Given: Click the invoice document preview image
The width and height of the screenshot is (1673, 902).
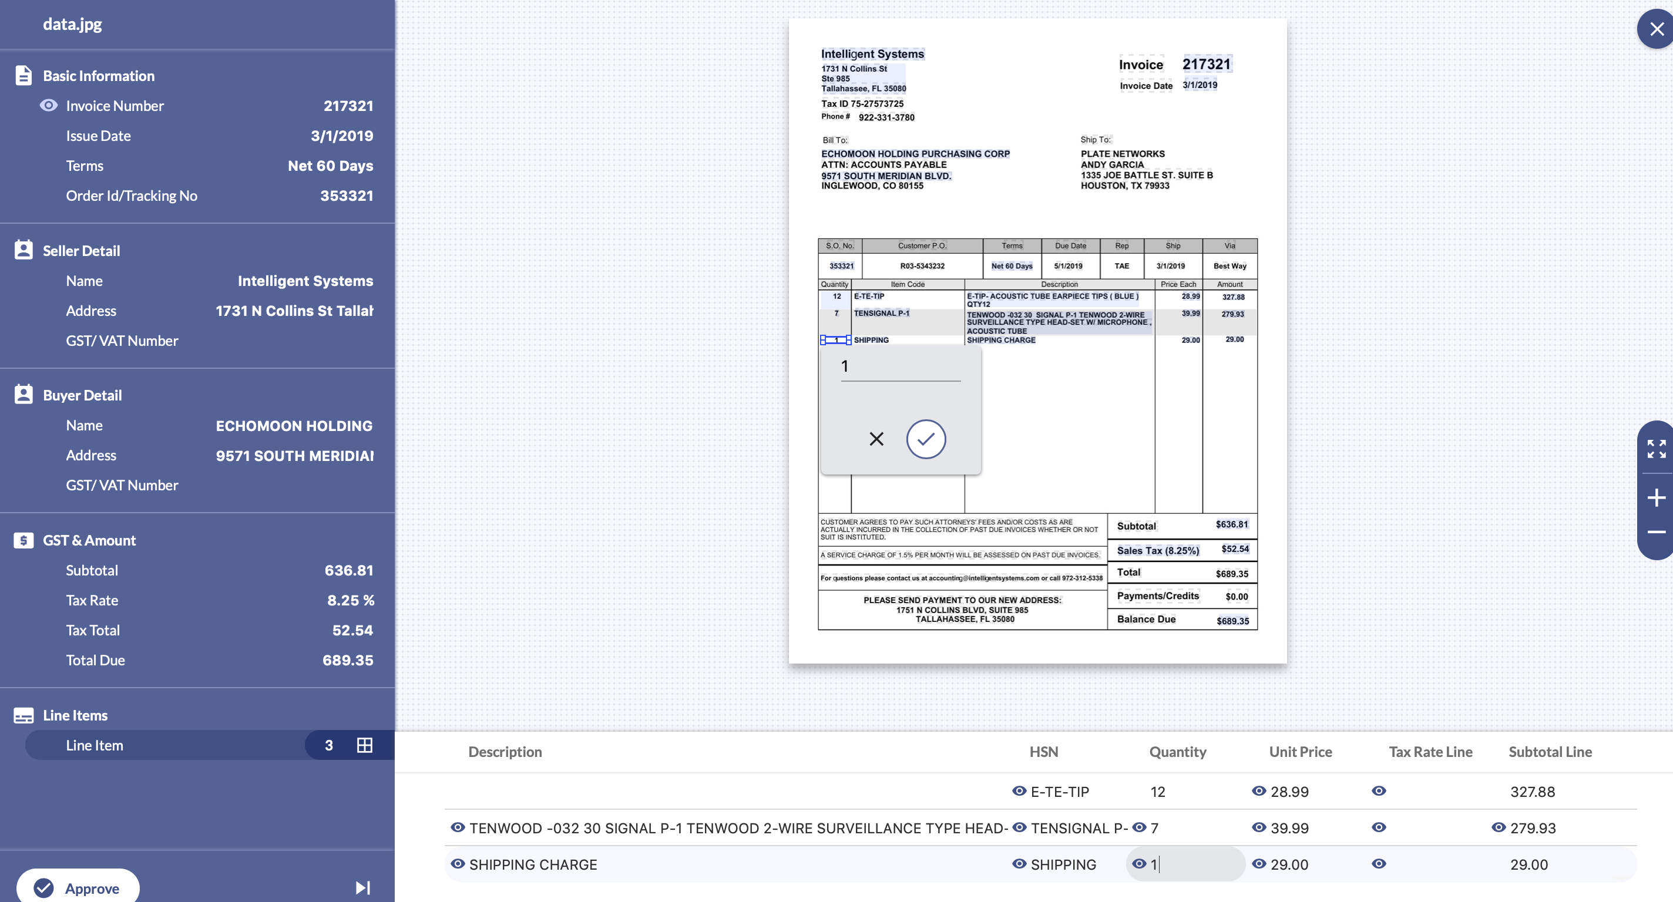Looking at the screenshot, I should pyautogui.click(x=1037, y=340).
